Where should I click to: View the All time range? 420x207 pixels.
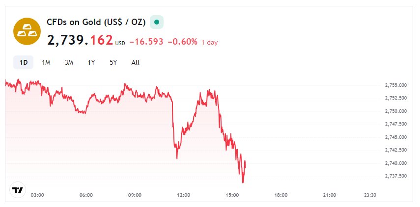coord(136,62)
